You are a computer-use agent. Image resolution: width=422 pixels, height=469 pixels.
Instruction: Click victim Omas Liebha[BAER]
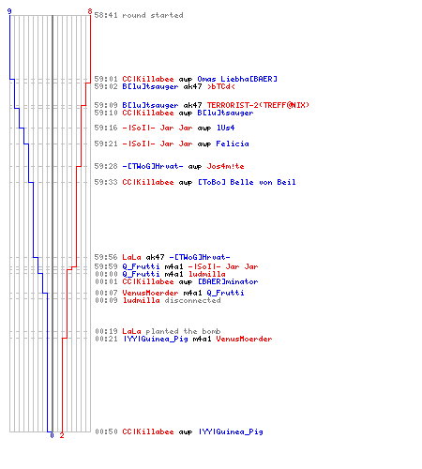pos(237,79)
